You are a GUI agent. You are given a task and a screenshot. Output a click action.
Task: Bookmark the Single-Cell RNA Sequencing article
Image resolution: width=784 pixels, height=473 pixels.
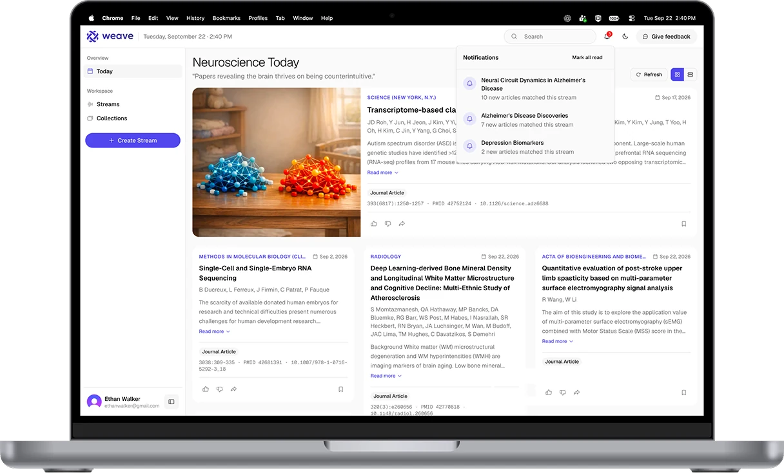click(341, 389)
